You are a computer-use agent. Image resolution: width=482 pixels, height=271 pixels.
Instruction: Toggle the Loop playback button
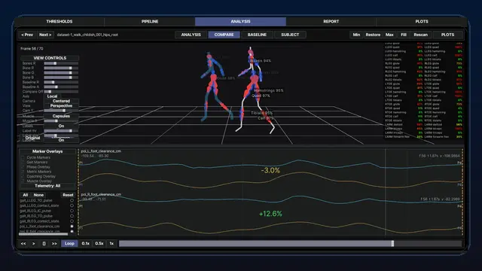click(69, 243)
